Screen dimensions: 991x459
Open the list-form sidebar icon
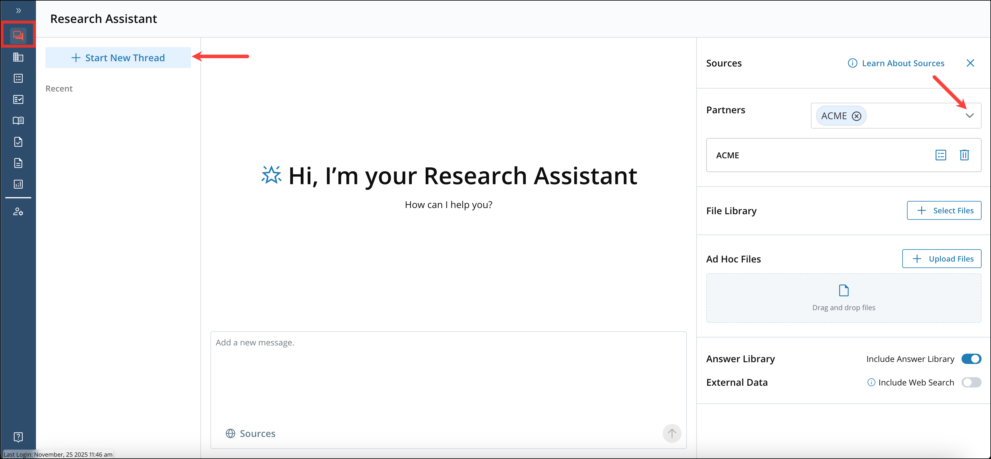coord(18,78)
